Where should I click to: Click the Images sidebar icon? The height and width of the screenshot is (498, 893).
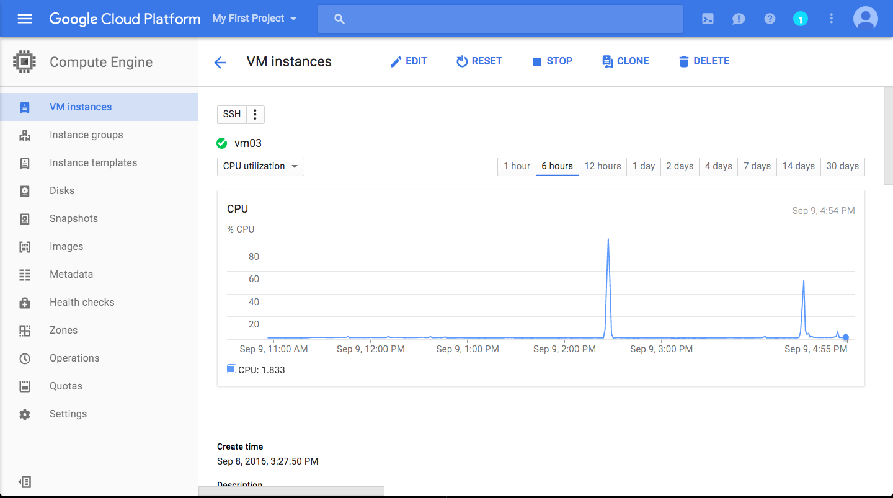[x=25, y=247]
